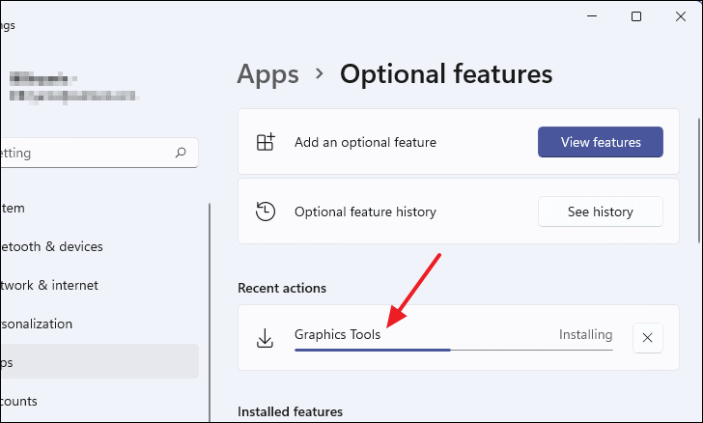
Task: Click the Graphics Tools download icon
Action: [x=266, y=337]
